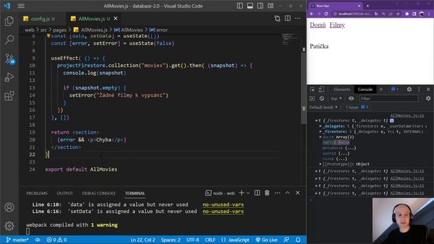This screenshot has width=434, height=244.
Task: Open a new browser tab
Action: pyautogui.click(x=368, y=5)
